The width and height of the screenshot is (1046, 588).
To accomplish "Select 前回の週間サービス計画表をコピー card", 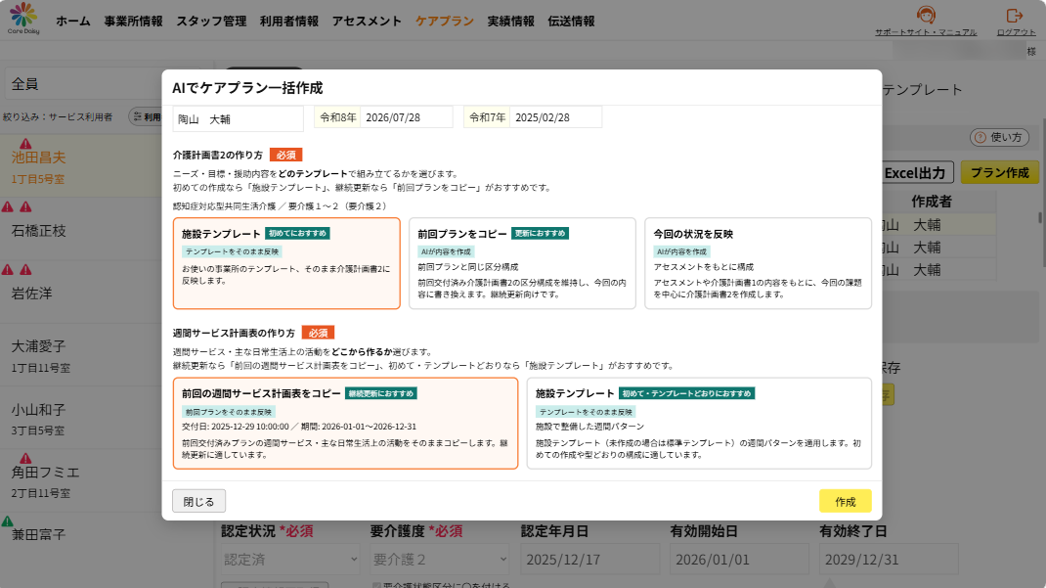I will pyautogui.click(x=345, y=424).
